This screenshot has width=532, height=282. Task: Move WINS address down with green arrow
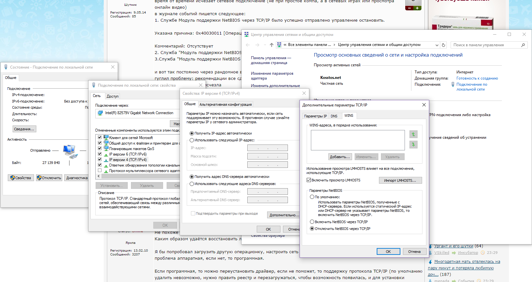[x=413, y=145]
